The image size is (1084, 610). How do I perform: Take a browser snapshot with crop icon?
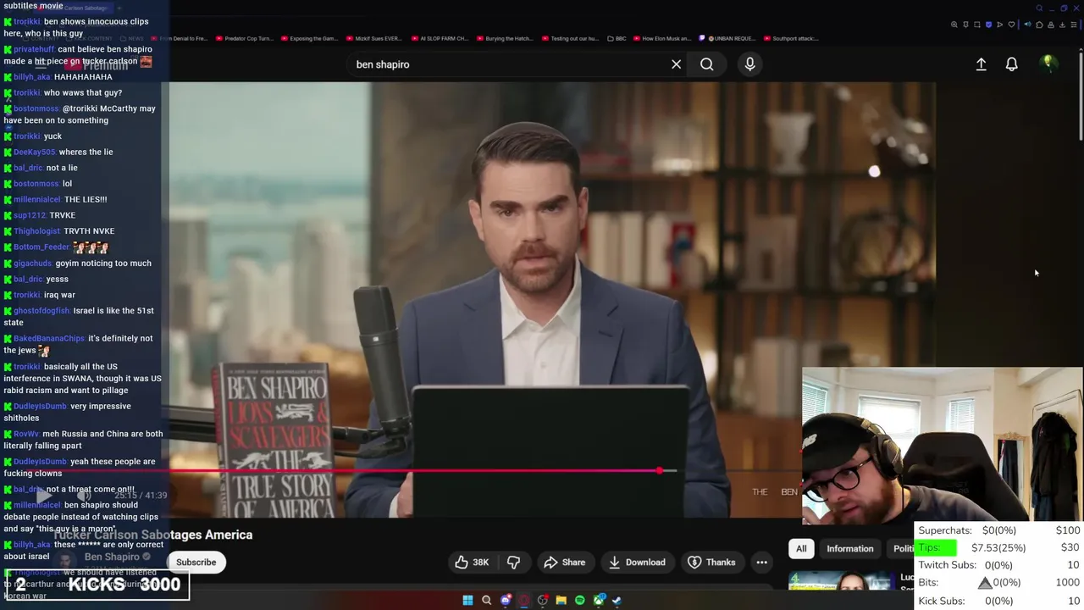click(x=977, y=25)
